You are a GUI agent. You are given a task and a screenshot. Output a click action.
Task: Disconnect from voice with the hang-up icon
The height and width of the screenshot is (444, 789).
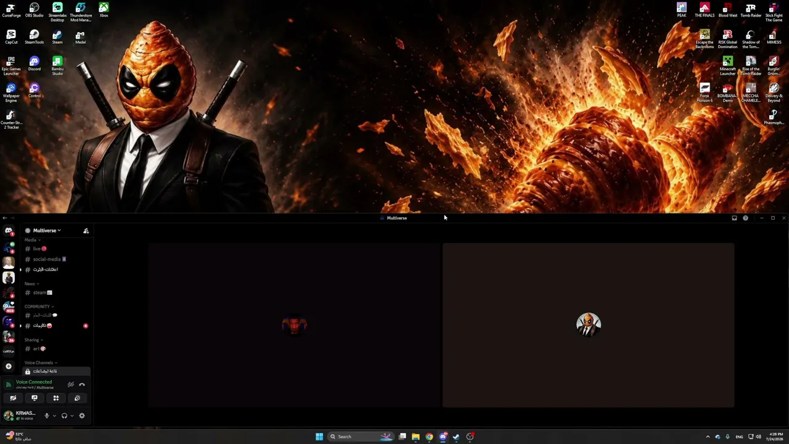82,384
